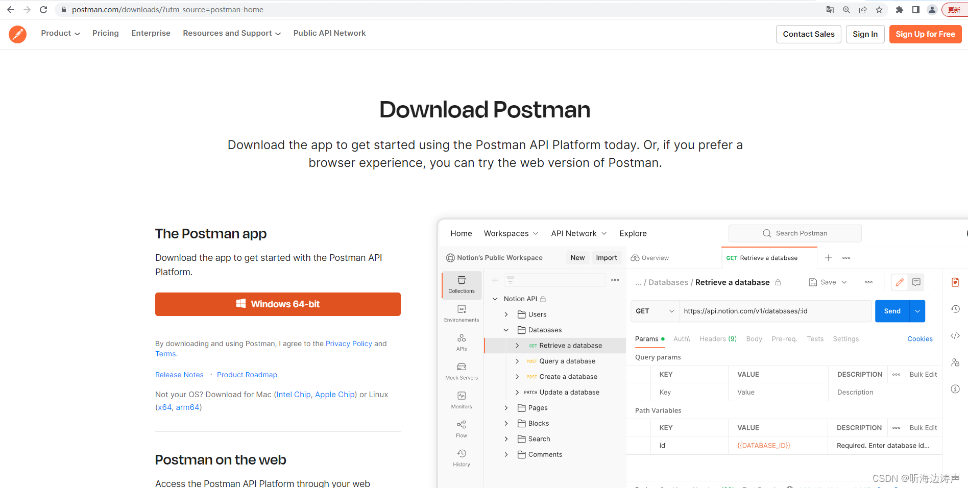The width and height of the screenshot is (968, 488).
Task: Open the Flow sidebar icon
Action: [462, 429]
